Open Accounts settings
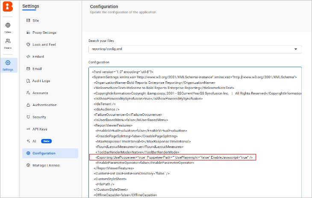 pyautogui.click(x=41, y=93)
